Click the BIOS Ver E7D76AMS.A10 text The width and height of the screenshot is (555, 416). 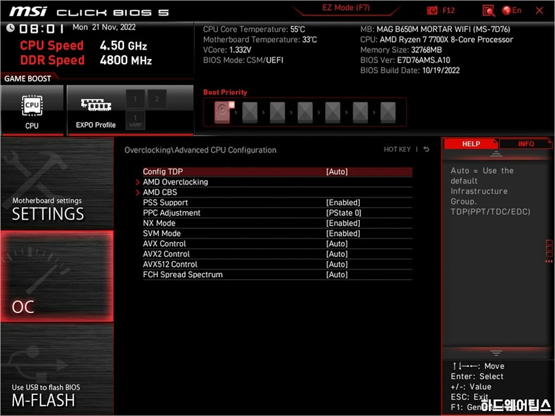coord(405,60)
